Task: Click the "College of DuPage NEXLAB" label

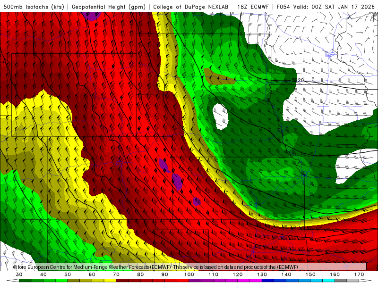Action: tap(191, 7)
